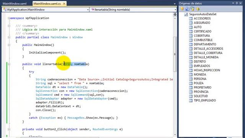The image size is (245, 138).
Task: Click the Edit DataSet with Designer icon
Action: (x=187, y=9)
